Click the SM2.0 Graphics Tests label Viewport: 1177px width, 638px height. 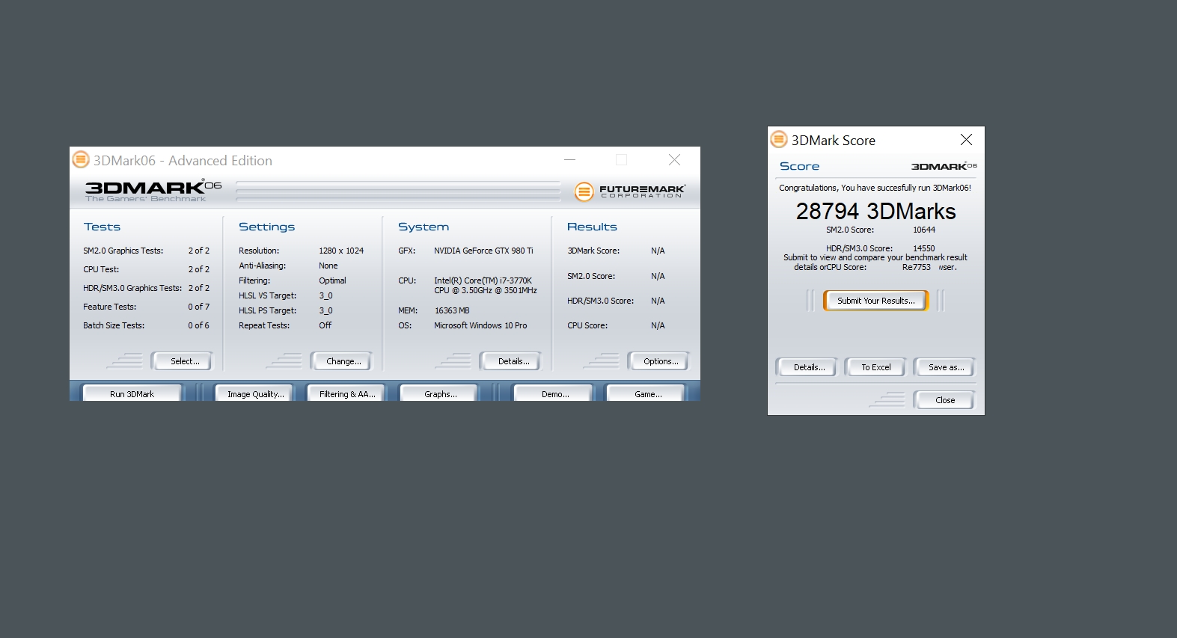123,251
